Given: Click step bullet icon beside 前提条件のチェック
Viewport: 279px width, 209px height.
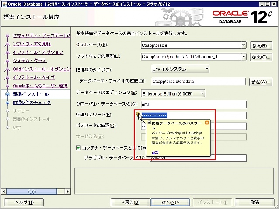Looking at the screenshot, I should 7,103.
